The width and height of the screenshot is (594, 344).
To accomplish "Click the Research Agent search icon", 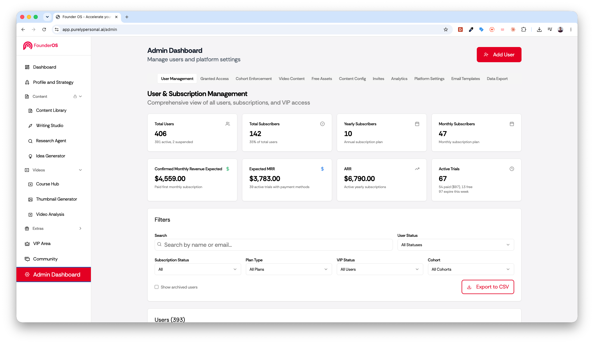I will point(30,141).
